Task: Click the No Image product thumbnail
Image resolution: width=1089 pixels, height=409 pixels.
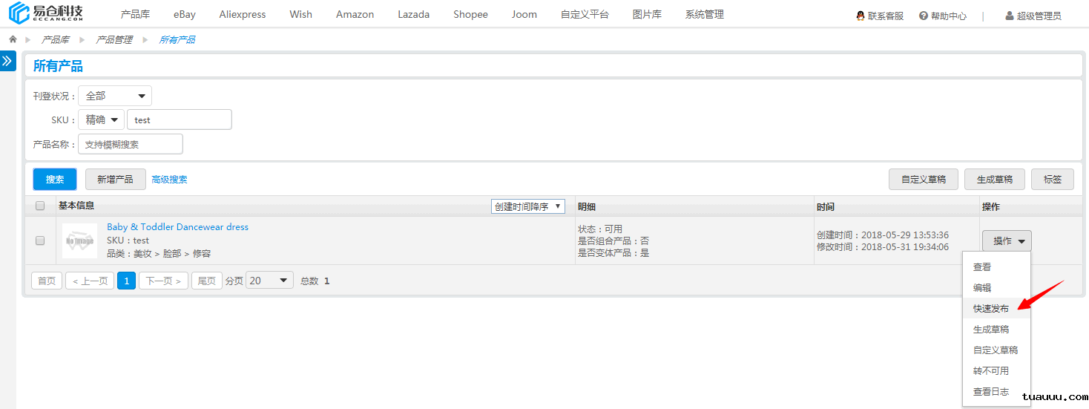Action: coord(79,241)
